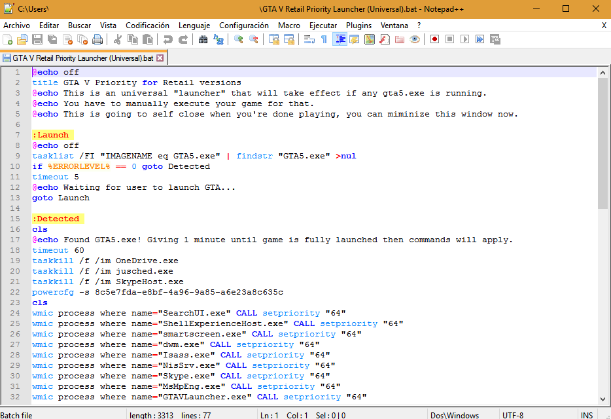Undo the last action
This screenshot has height=419, width=611.
[x=167, y=39]
